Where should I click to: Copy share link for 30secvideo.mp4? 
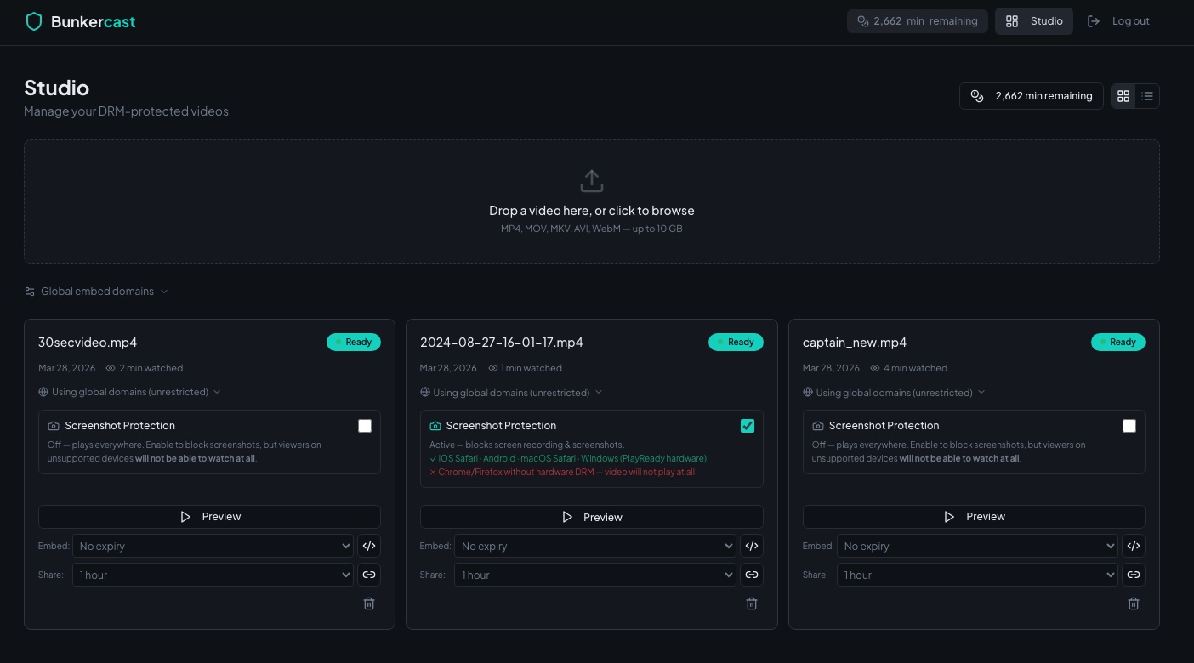(368, 575)
